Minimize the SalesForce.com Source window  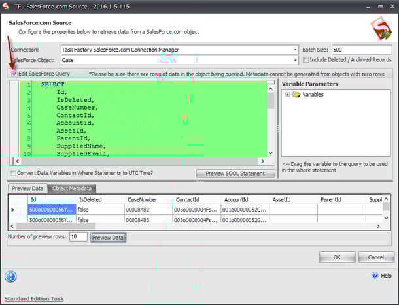(368, 7)
